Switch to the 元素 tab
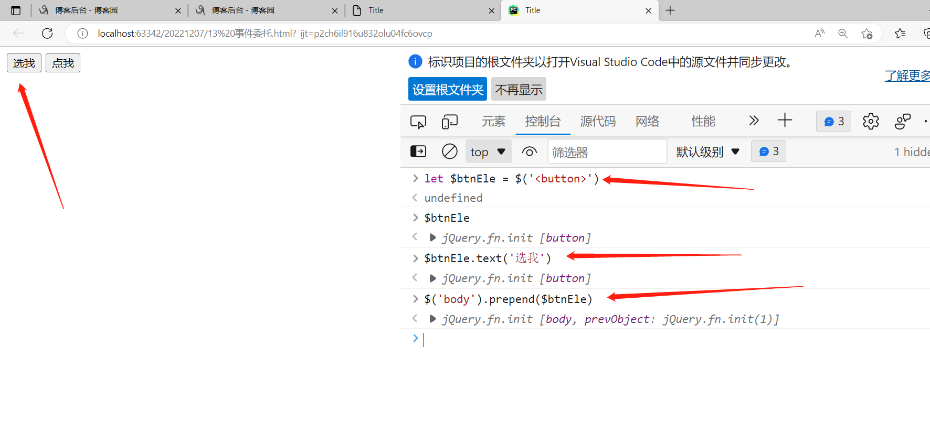Image resolution: width=930 pixels, height=444 pixels. (493, 122)
